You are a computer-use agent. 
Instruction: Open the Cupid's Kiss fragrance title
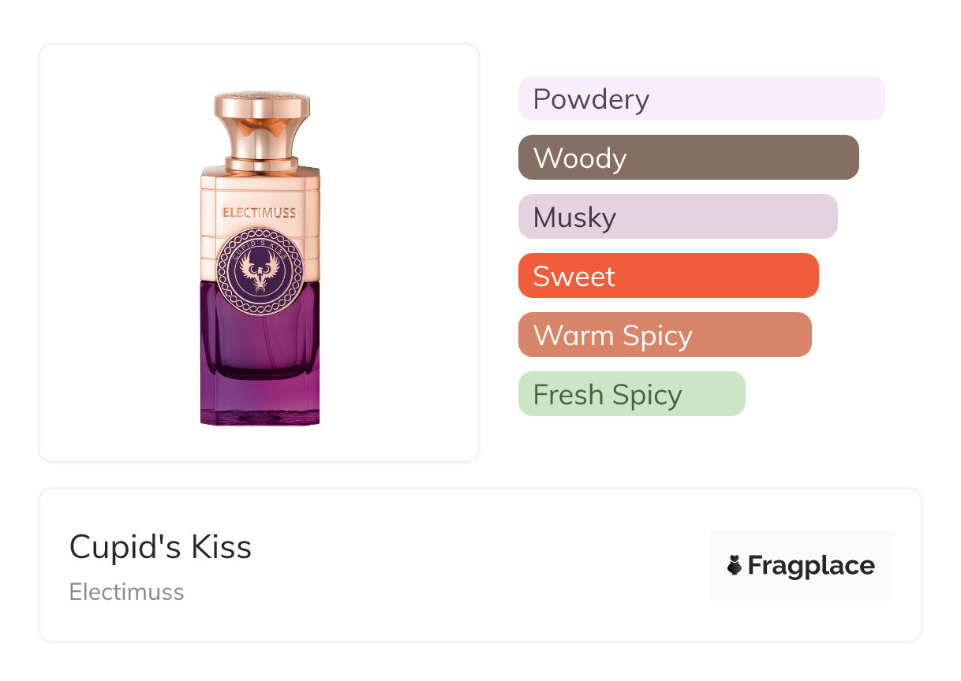160,546
